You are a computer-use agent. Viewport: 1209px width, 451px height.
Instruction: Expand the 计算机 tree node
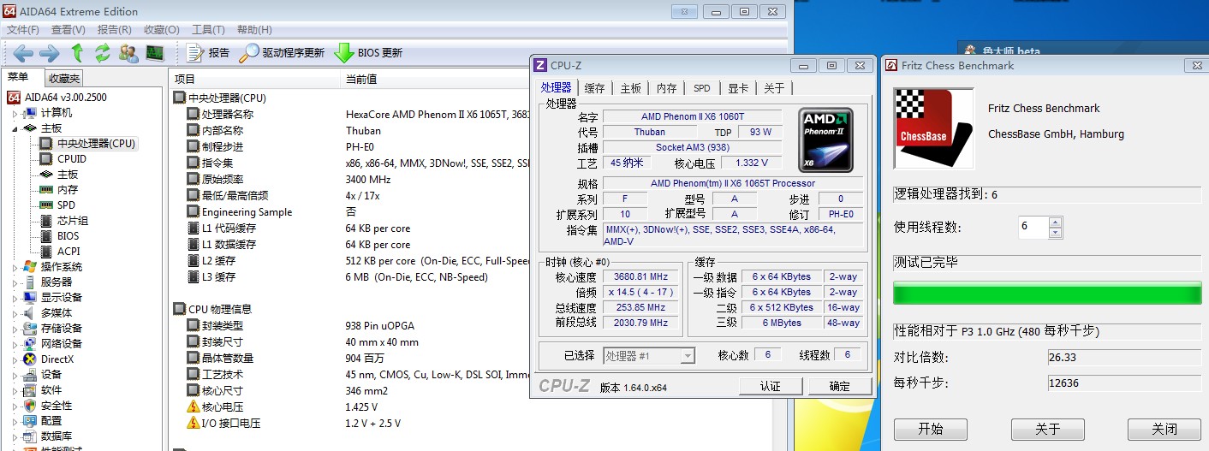[x=15, y=112]
